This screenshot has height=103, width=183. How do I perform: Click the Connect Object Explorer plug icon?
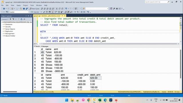pyautogui.click(x=10, y=19)
